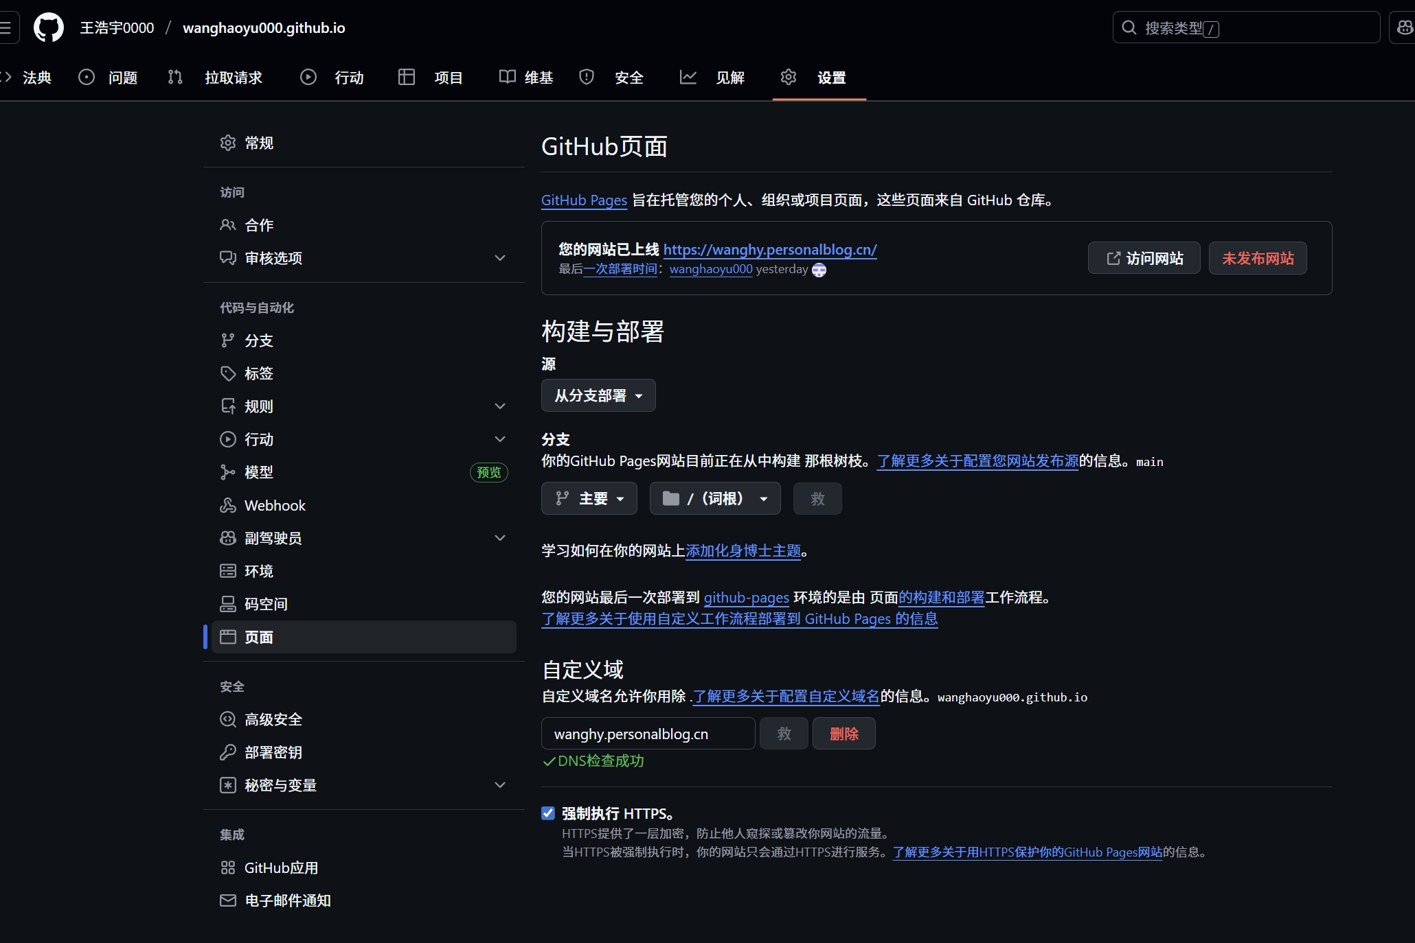This screenshot has width=1415, height=943.
Task: Click the 删除 button for the custom domain
Action: (x=844, y=733)
